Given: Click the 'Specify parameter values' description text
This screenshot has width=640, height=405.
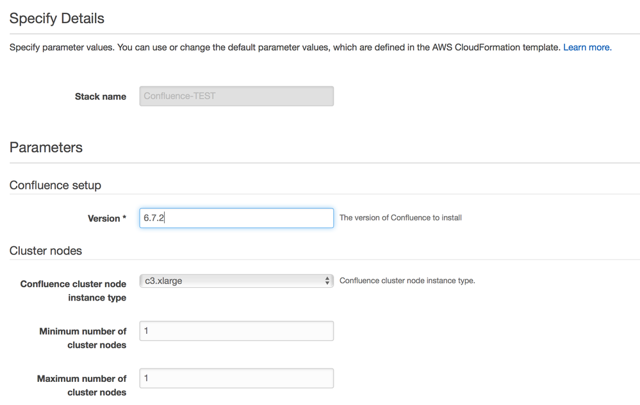Looking at the screenshot, I should click(x=285, y=47).
